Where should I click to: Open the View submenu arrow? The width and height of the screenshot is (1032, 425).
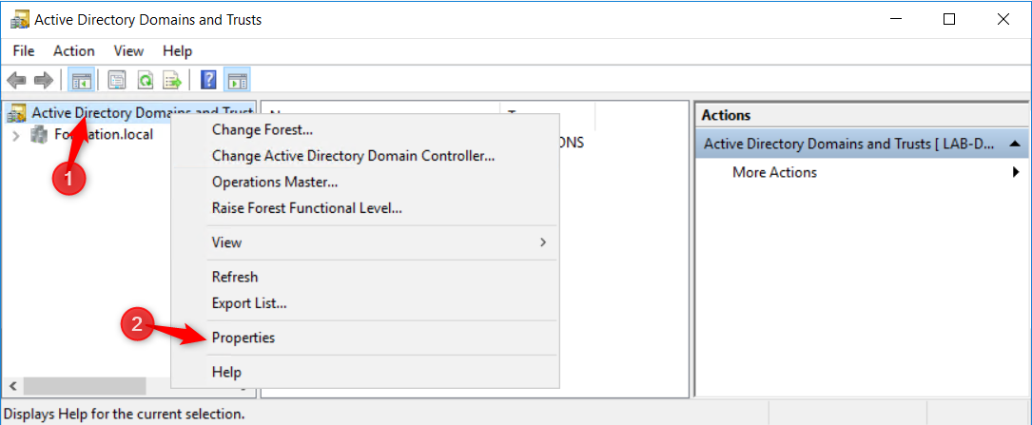click(543, 242)
